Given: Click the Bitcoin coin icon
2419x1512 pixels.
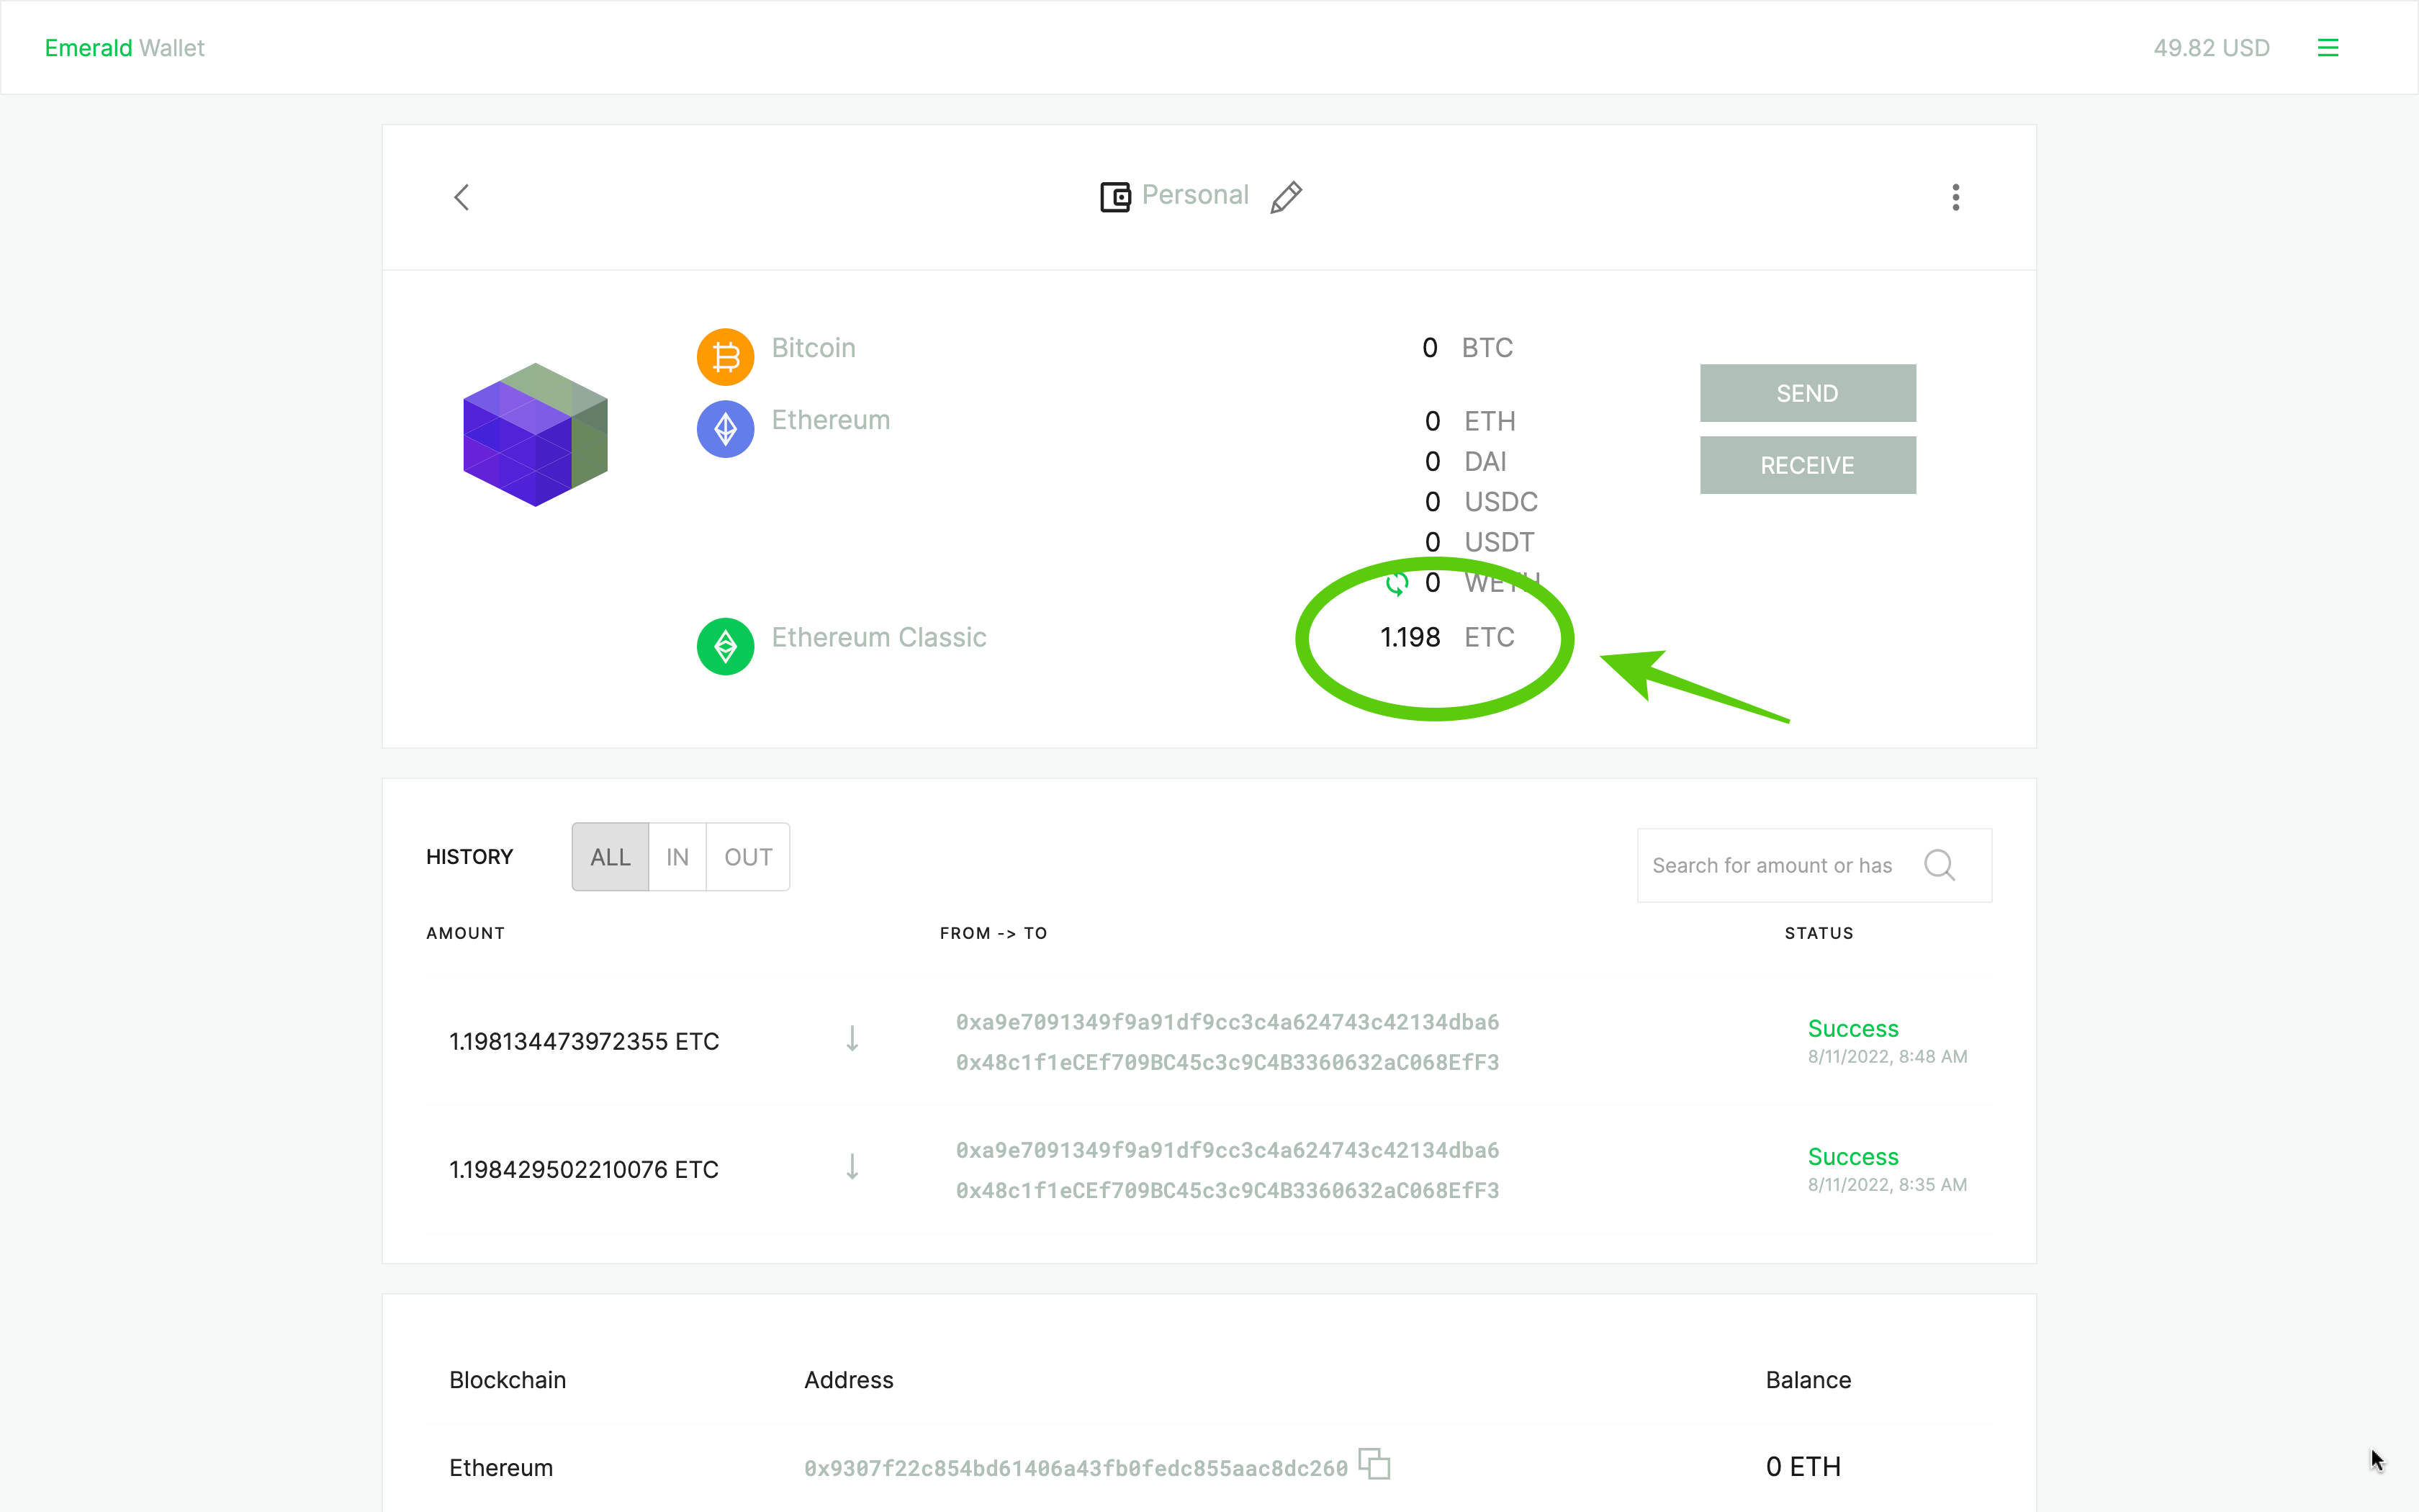Looking at the screenshot, I should (725, 357).
